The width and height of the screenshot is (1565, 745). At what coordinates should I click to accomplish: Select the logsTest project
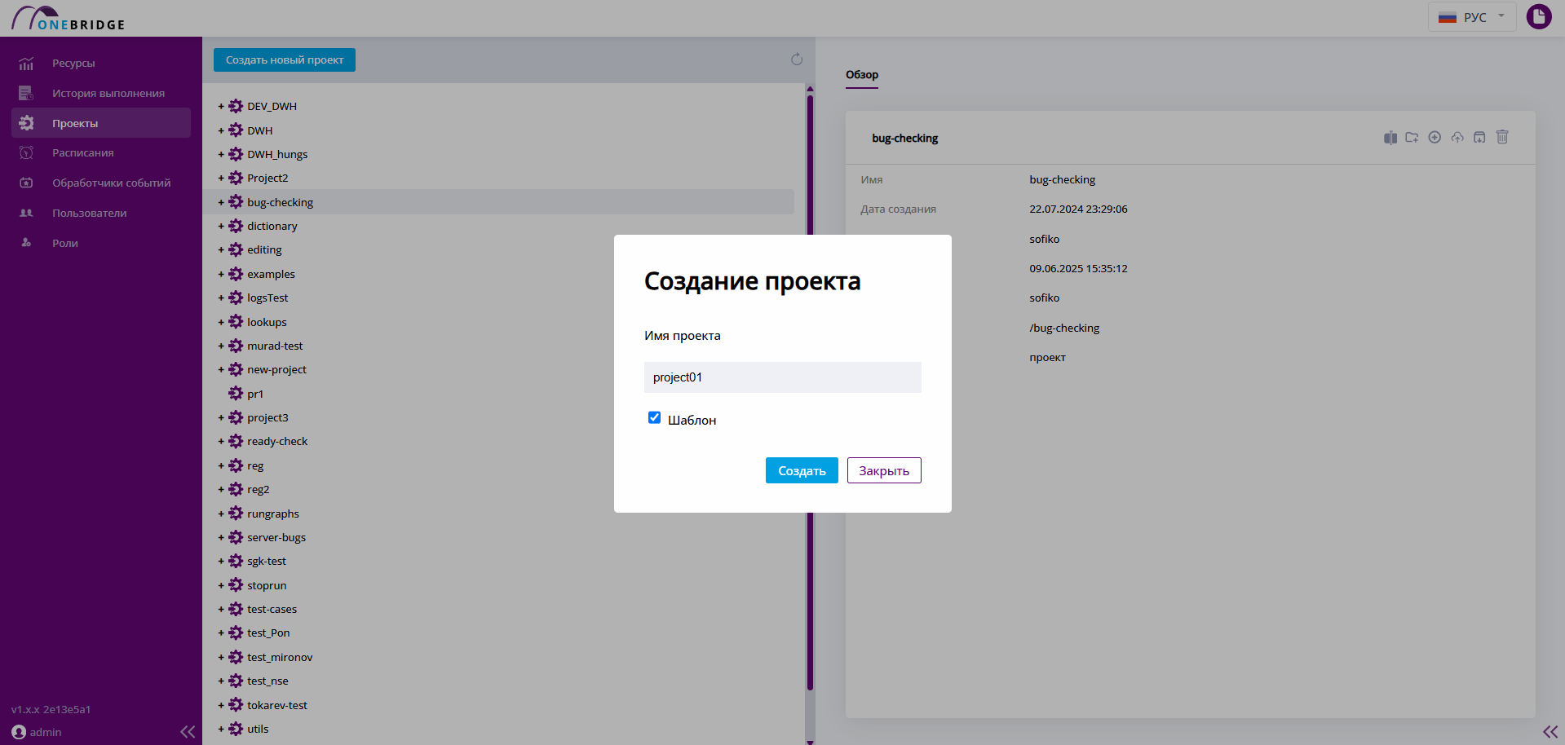(267, 298)
